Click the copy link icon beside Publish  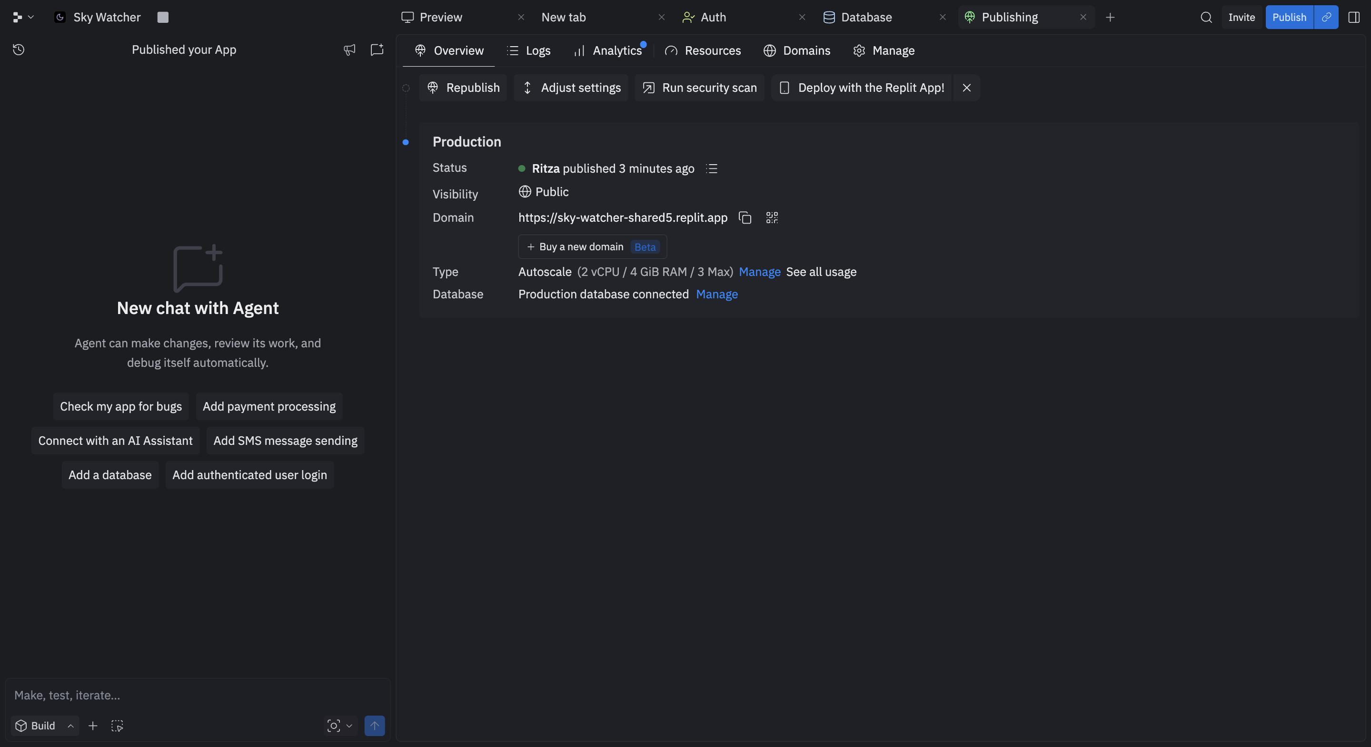(1326, 17)
